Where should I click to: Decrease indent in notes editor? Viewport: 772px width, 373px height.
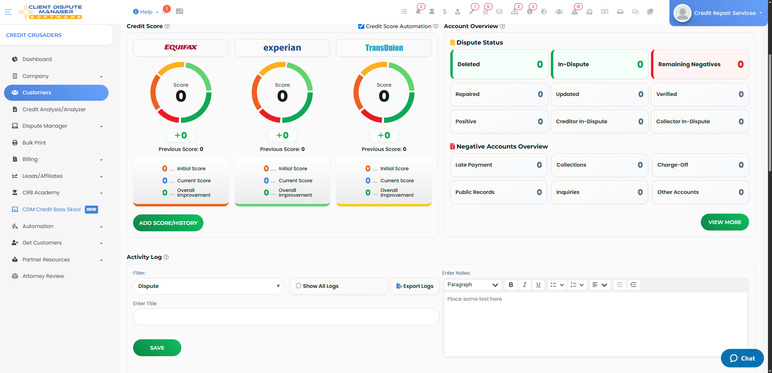(620, 285)
